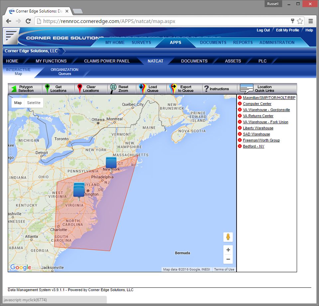Click the Clear Locations red pin
319x306 pixels.
pos(79,88)
